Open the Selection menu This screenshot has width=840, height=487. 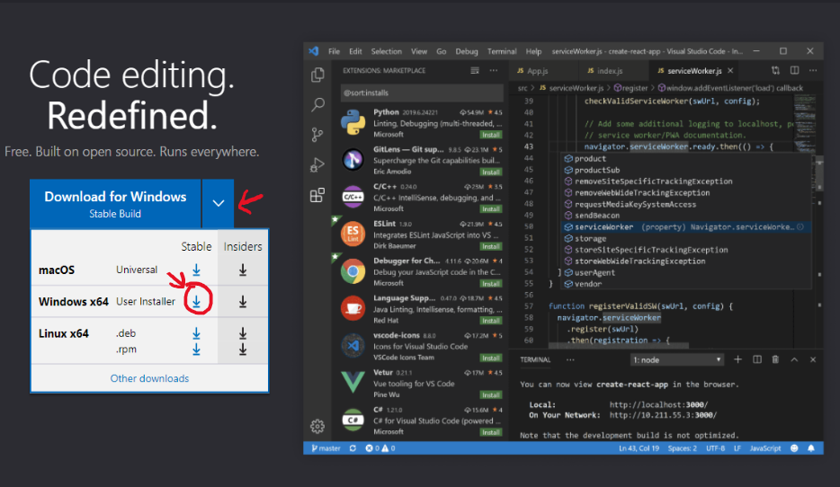pyautogui.click(x=386, y=51)
